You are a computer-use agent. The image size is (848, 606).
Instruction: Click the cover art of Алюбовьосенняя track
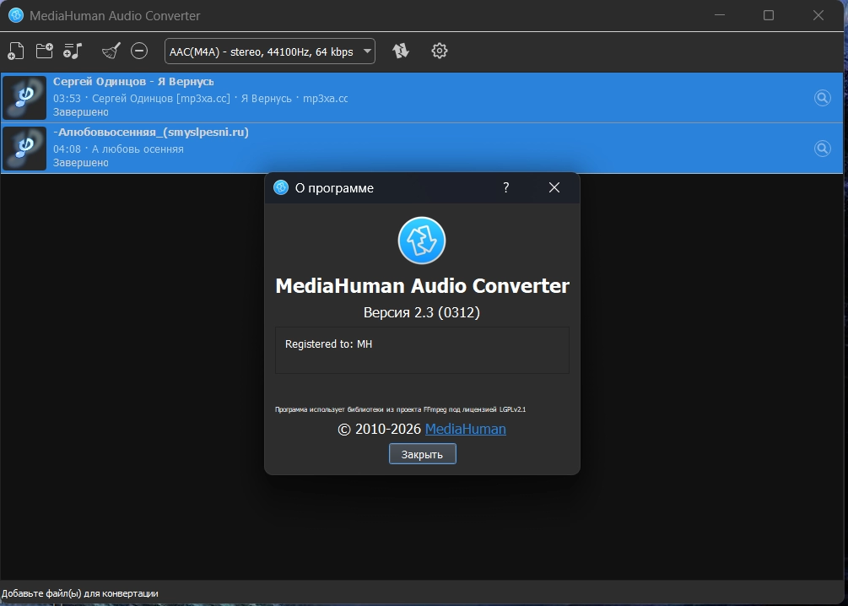pos(24,149)
